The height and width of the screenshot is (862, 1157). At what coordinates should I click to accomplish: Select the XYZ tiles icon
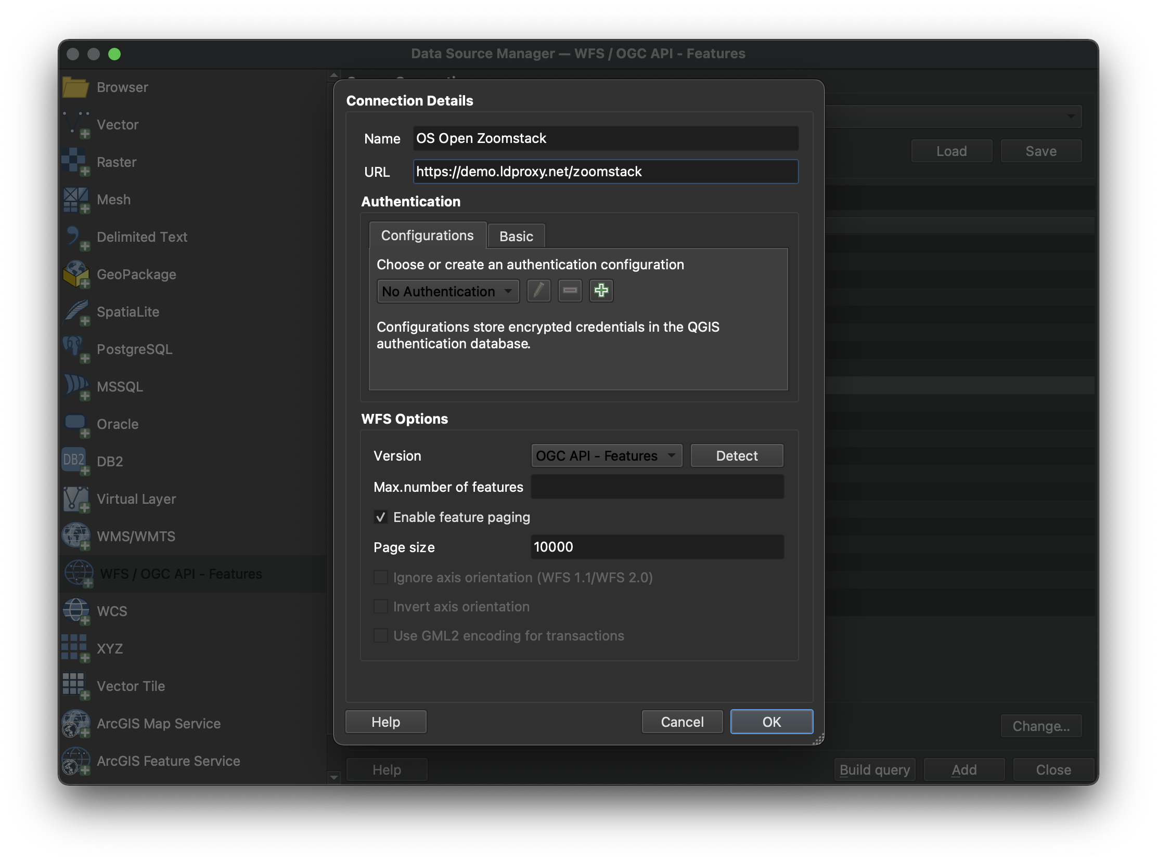point(76,649)
